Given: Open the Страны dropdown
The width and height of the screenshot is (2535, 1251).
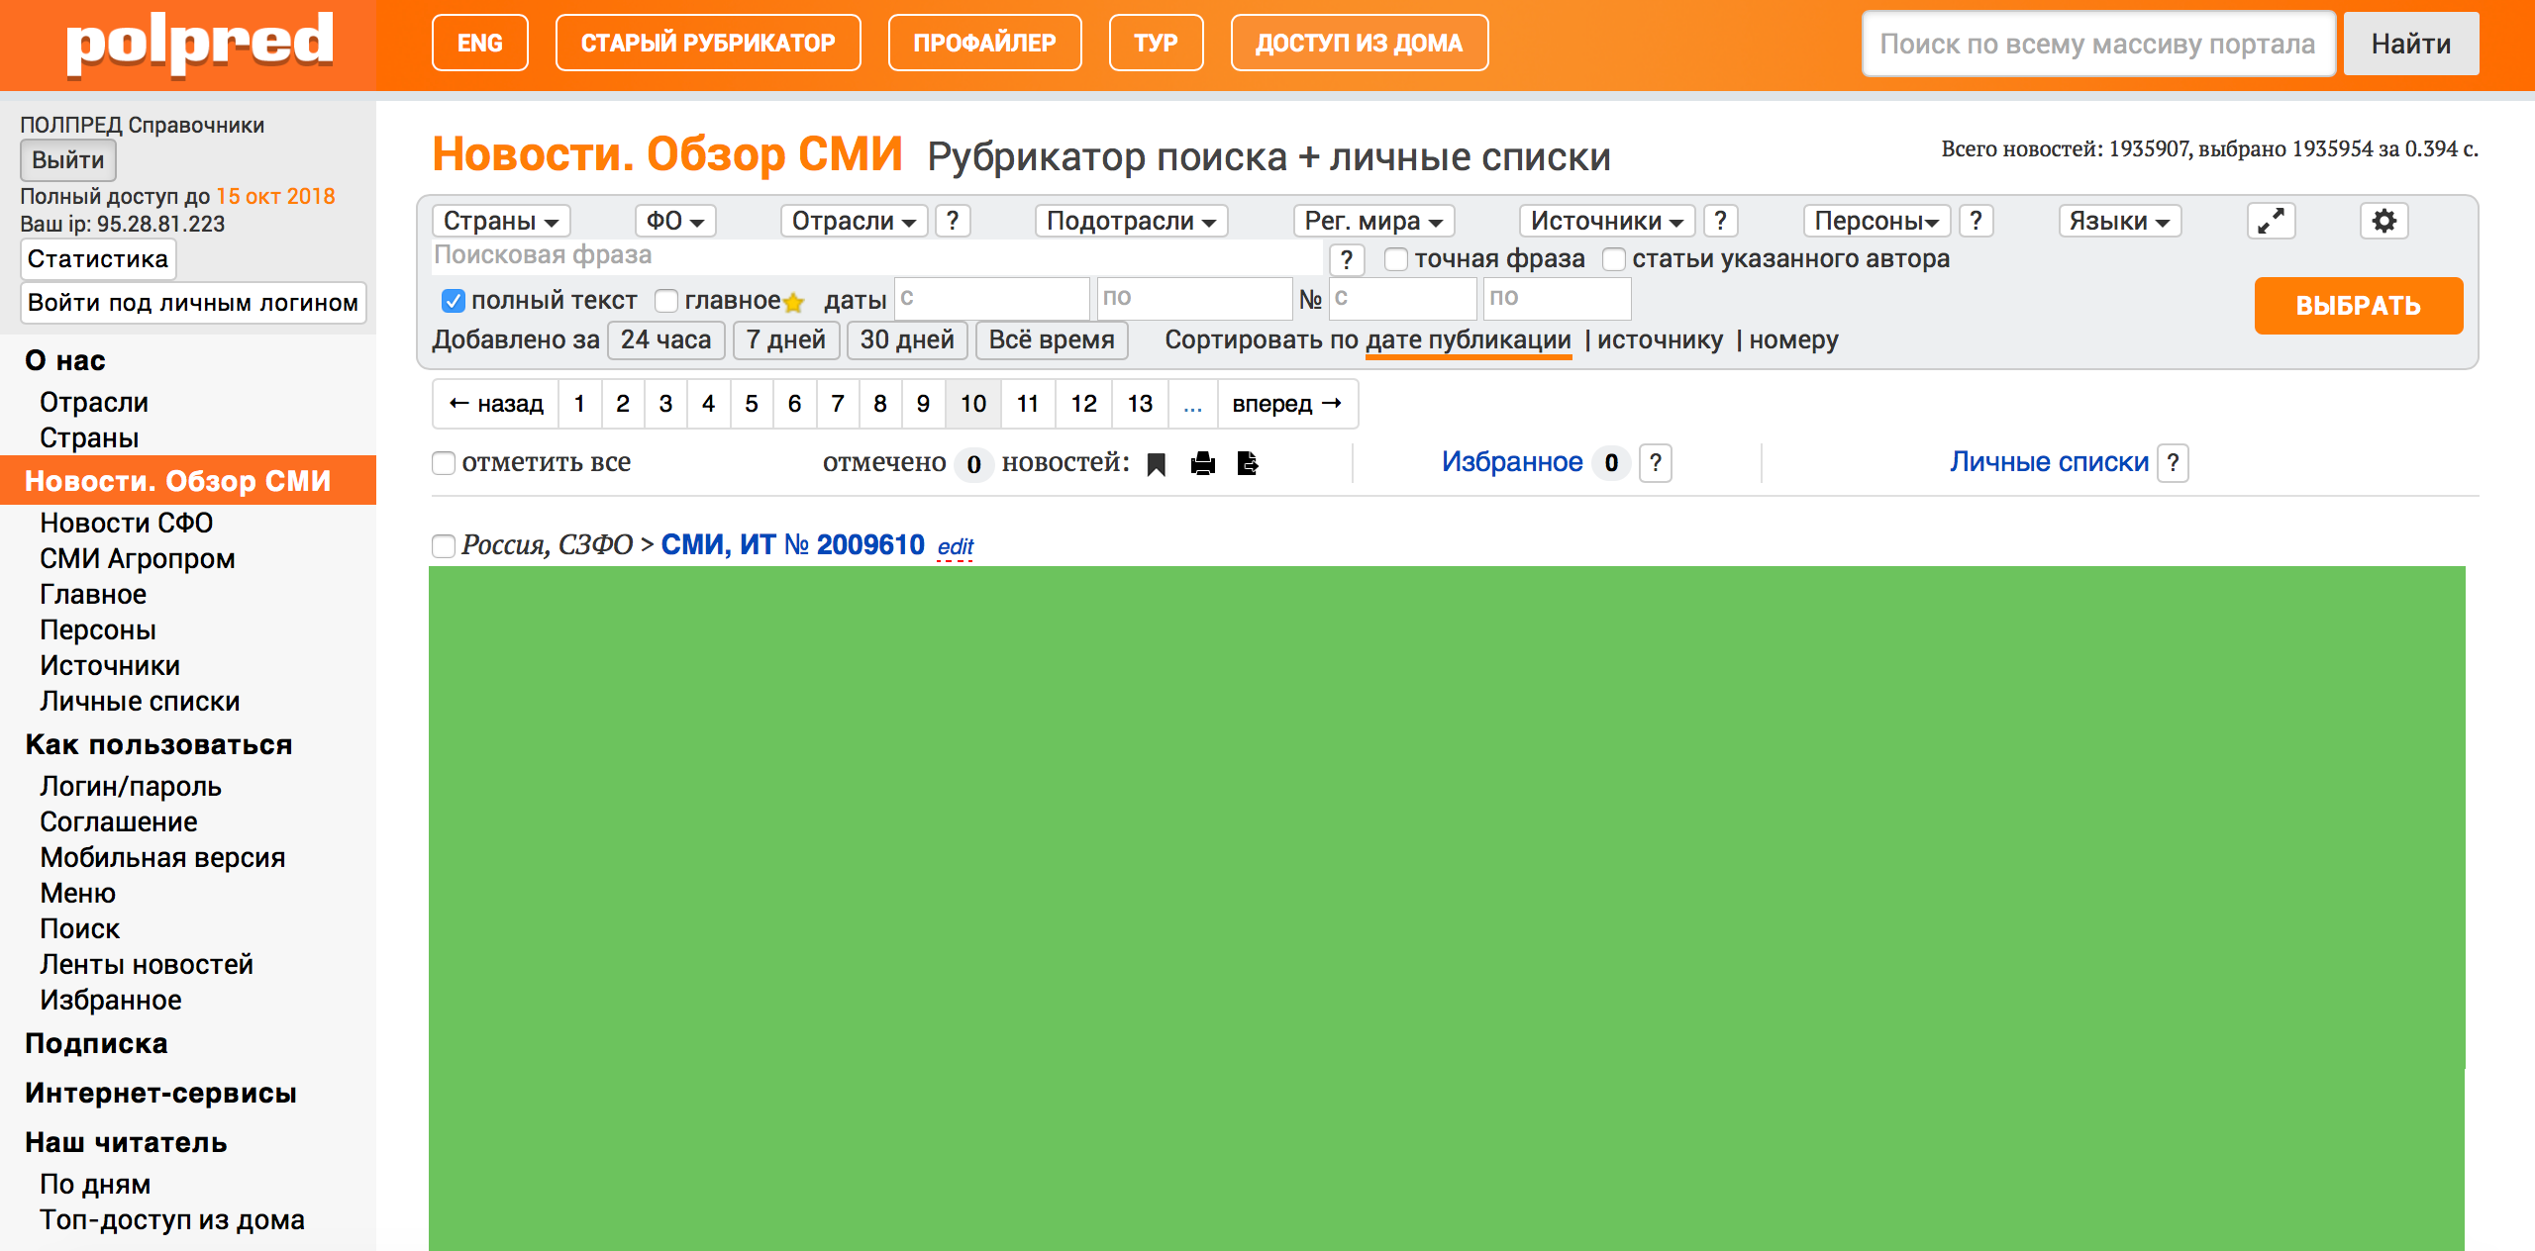Looking at the screenshot, I should (501, 221).
